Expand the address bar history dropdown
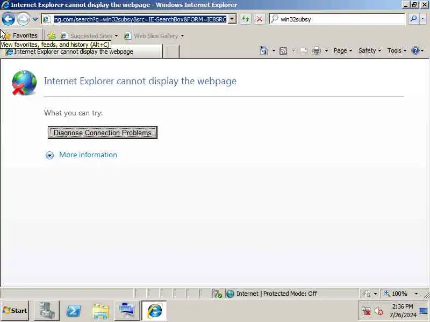This screenshot has width=430, height=322. (232, 19)
